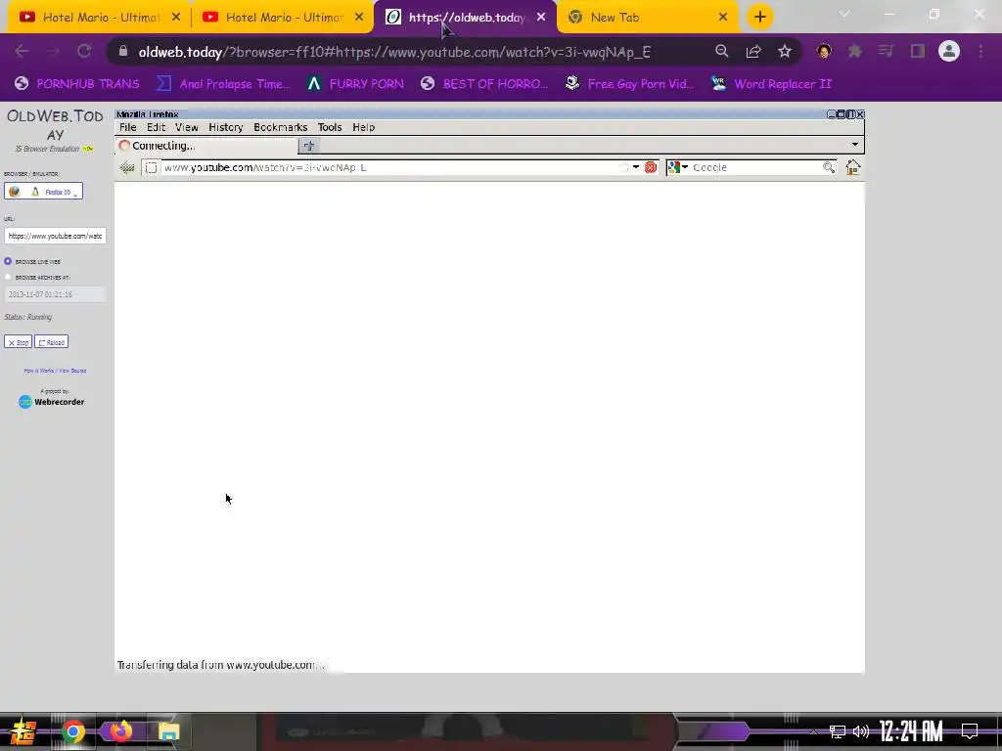1002x751 pixels.
Task: Add a new tab in emulated Firefox
Action: [x=308, y=146]
